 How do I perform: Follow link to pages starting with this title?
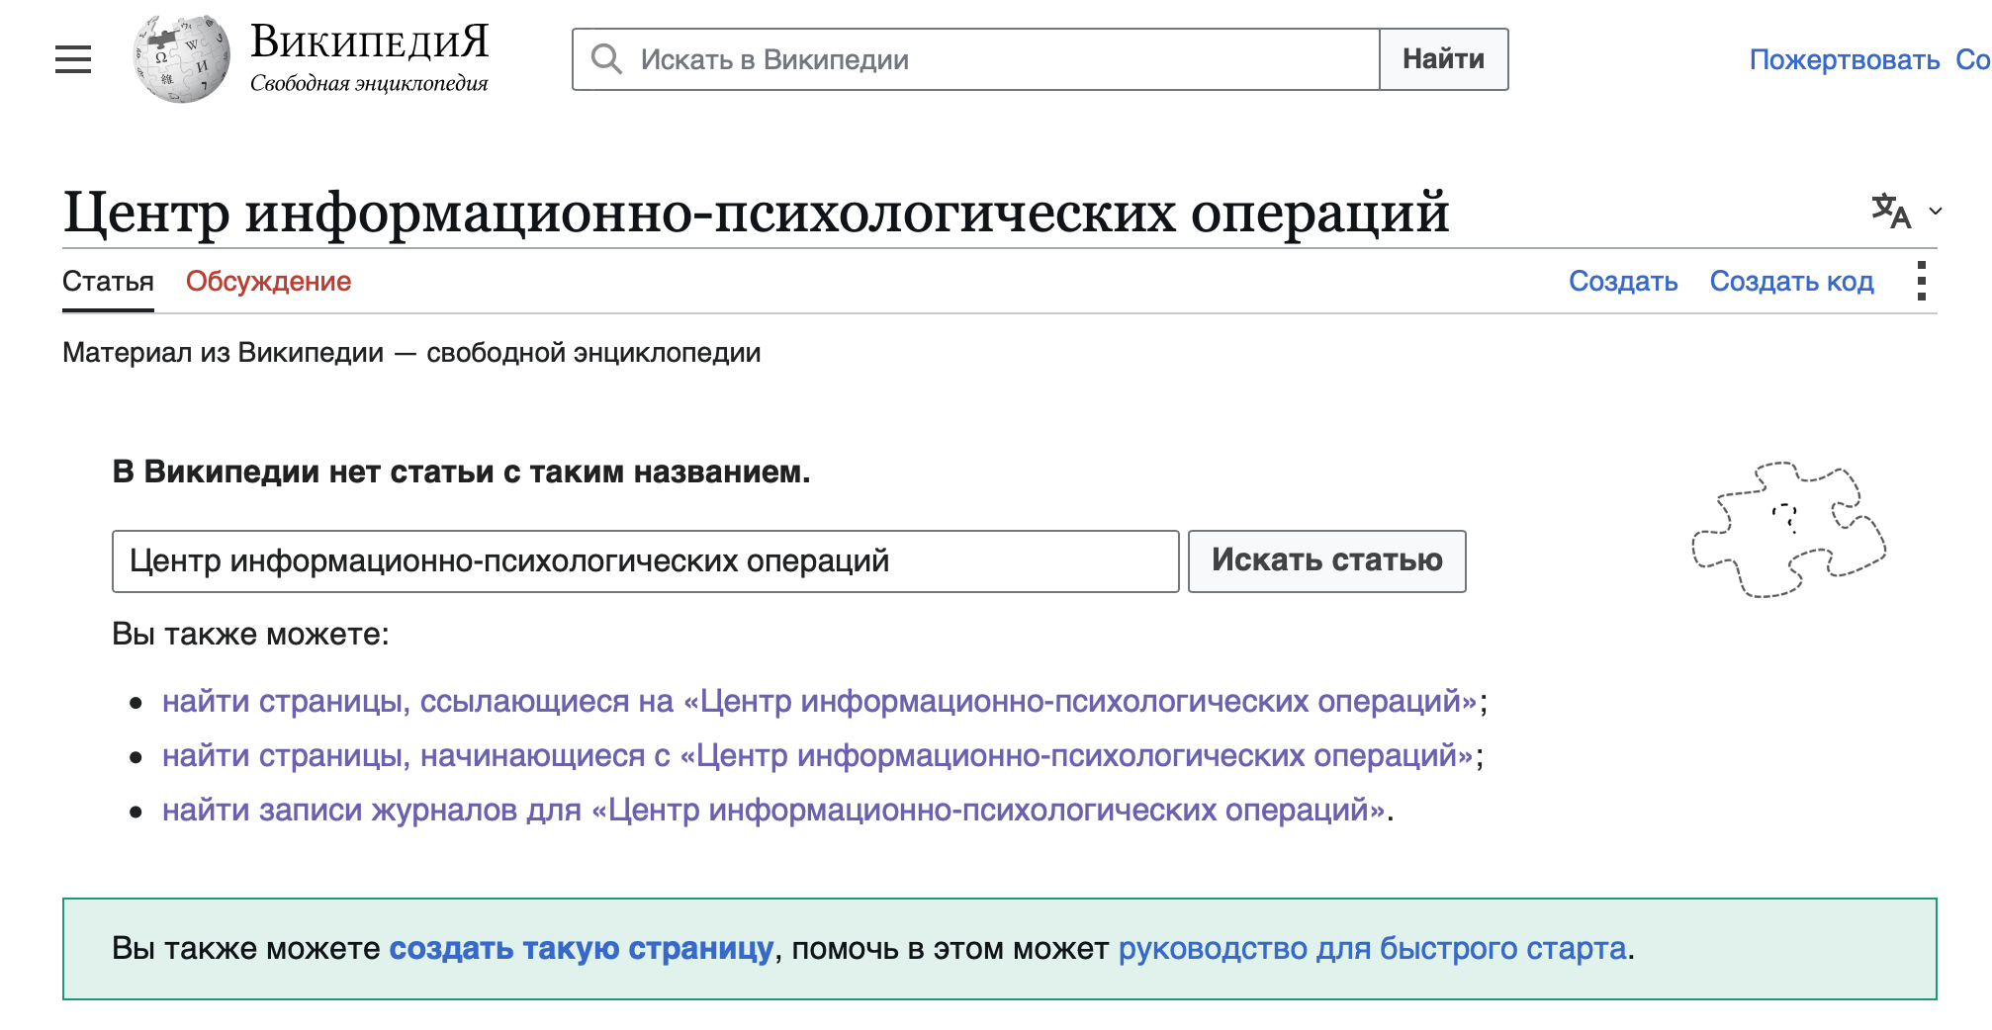818,755
